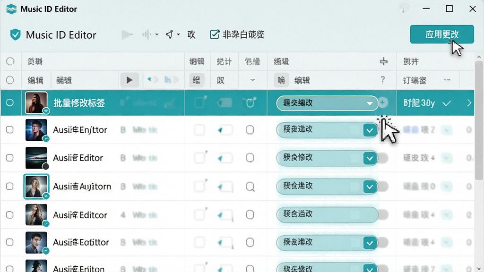484x272 pixels.
Task: Click the edit box icon in Ausi库Enjttor row
Action: [199, 130]
